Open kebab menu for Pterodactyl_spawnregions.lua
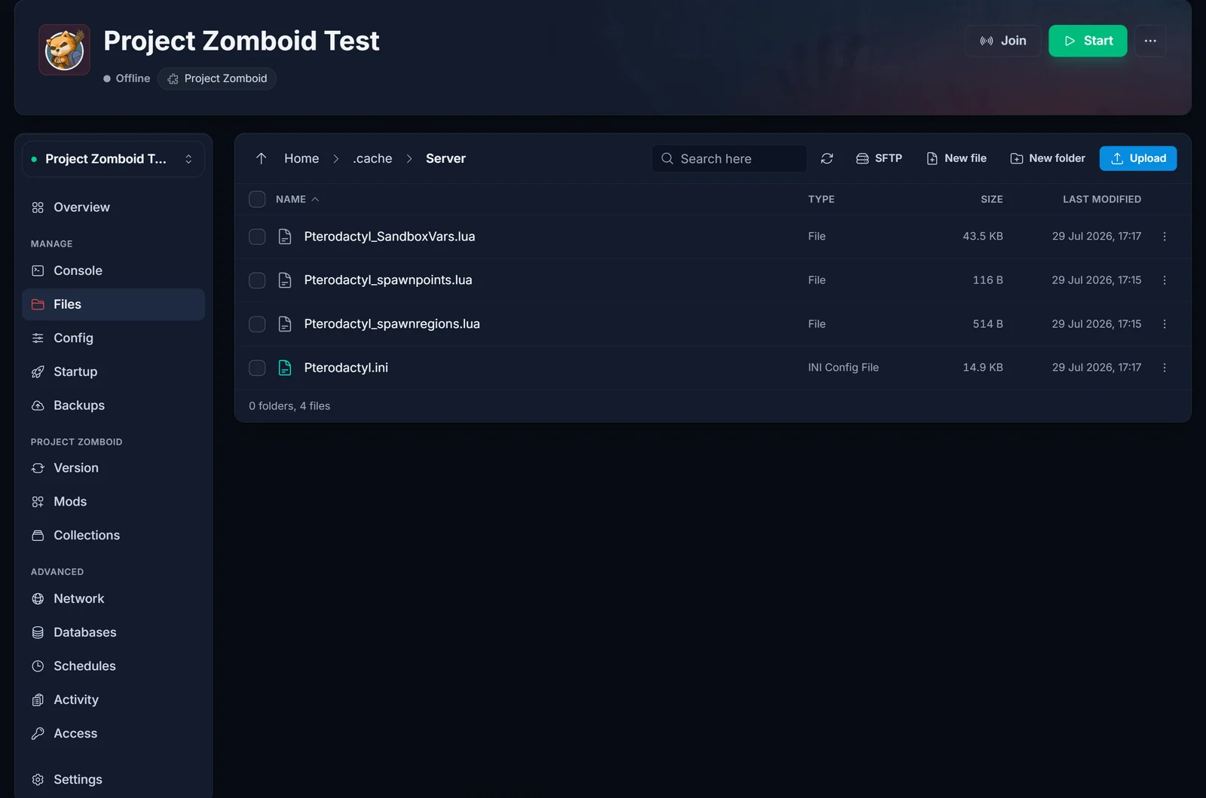Screen dimensions: 1206x798 click(1165, 324)
